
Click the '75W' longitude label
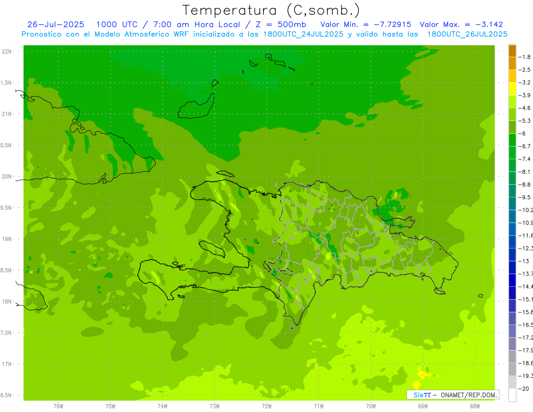[111, 406]
